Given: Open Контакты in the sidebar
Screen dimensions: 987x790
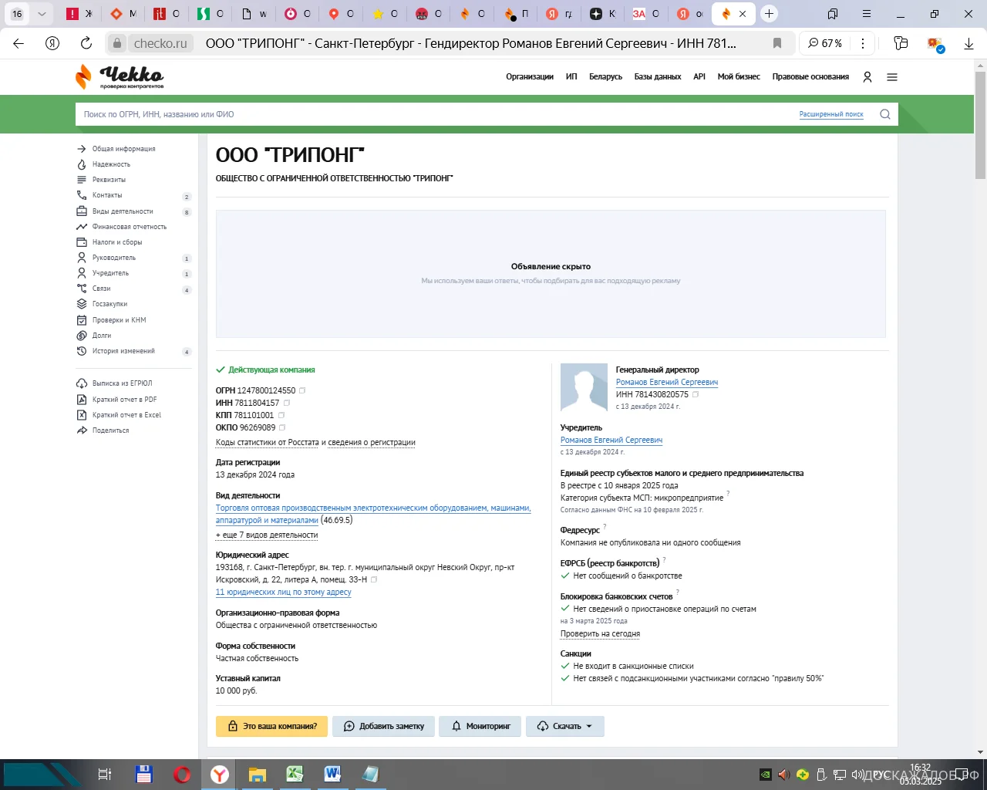Looking at the screenshot, I should click(107, 195).
